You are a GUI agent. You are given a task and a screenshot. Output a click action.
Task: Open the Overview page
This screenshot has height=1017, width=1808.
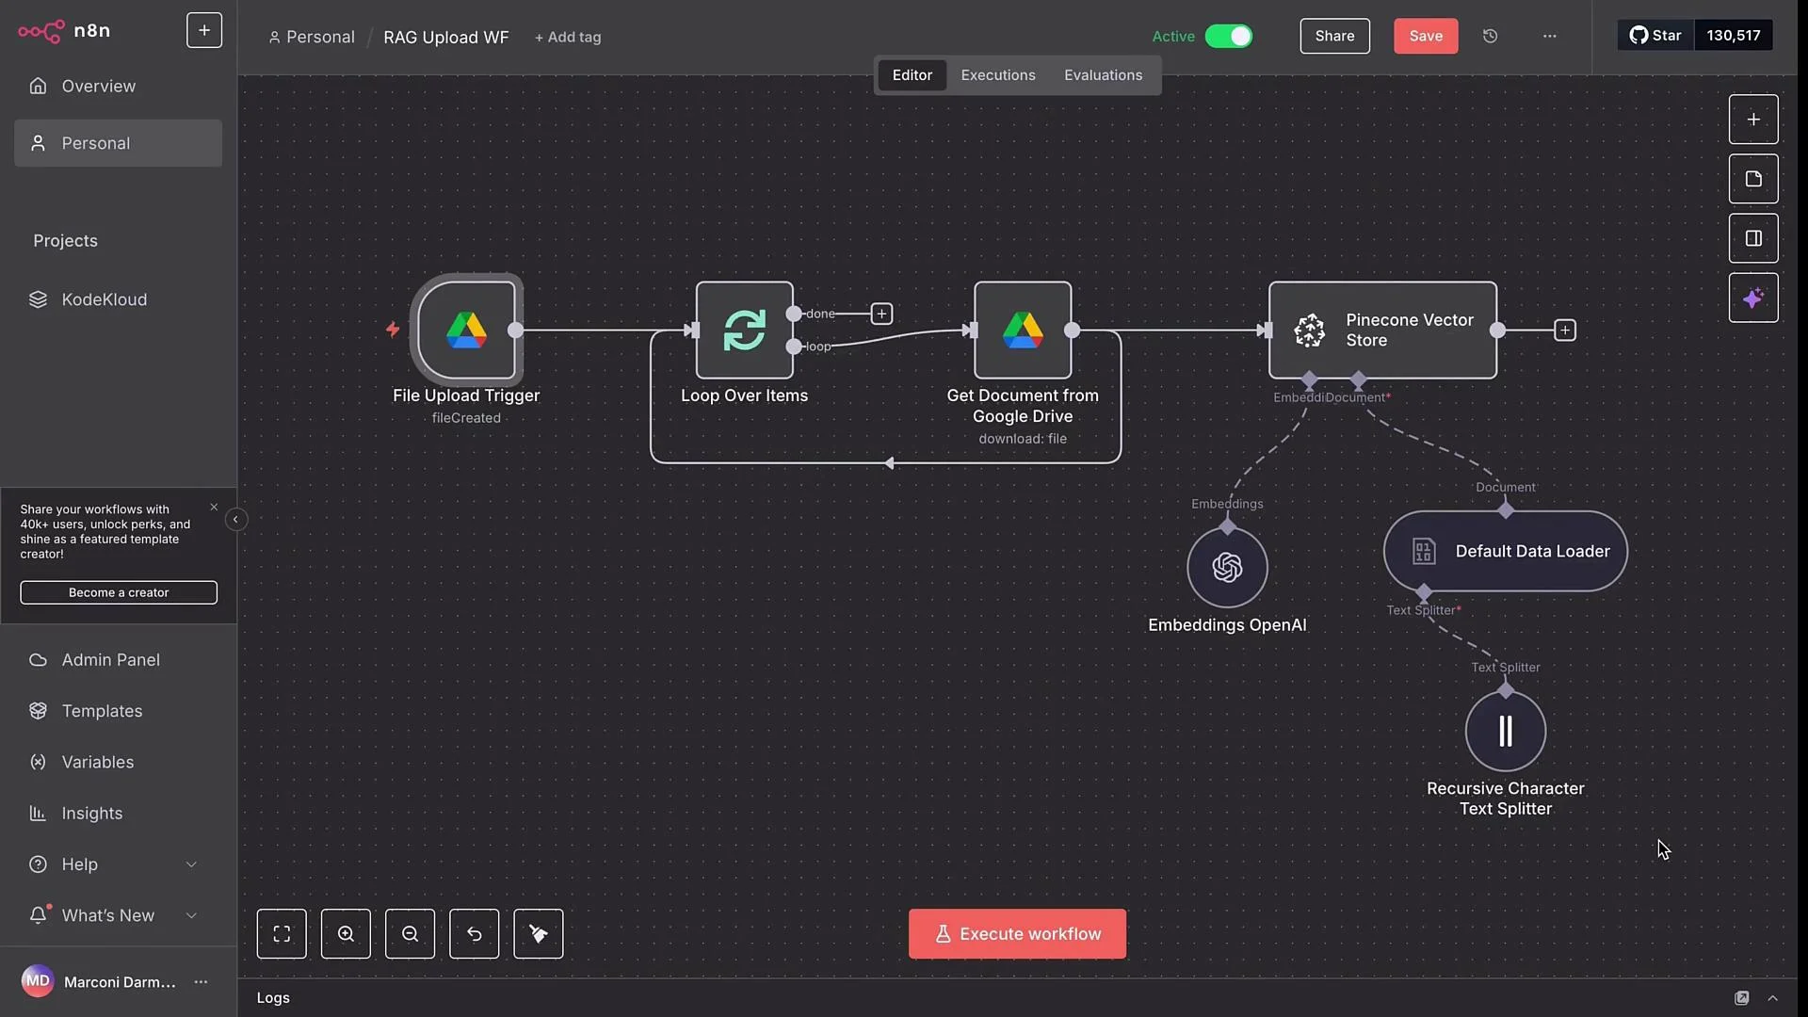tap(118, 86)
